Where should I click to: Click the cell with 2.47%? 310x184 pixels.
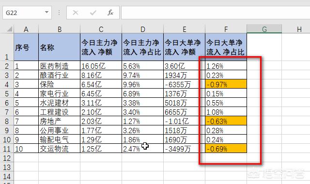pyautogui.click(x=143, y=149)
